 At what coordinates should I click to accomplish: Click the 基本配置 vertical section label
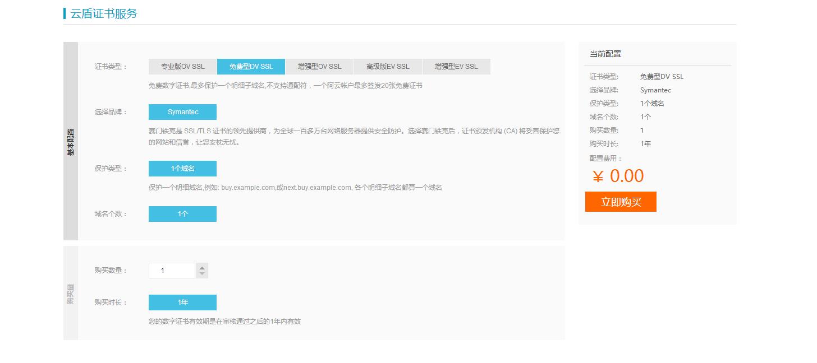[71, 141]
